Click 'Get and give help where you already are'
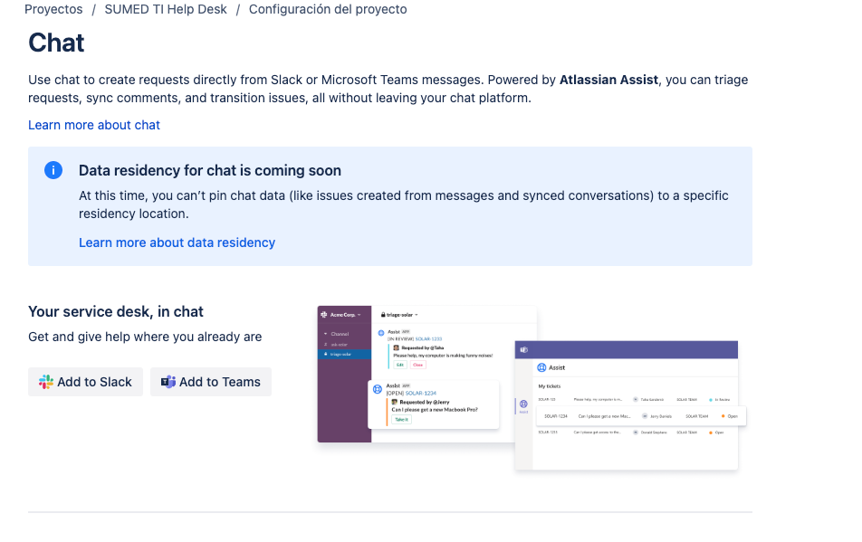The image size is (862, 542). coord(145,337)
